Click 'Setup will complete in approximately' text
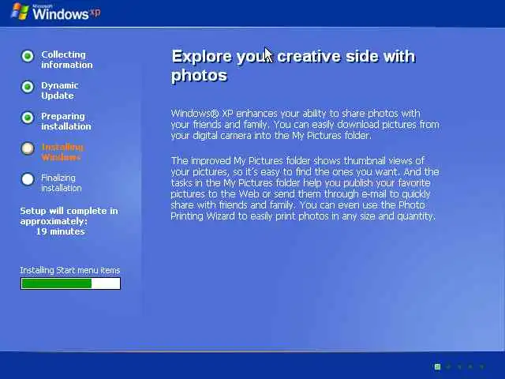The image size is (505, 379). 69,216
